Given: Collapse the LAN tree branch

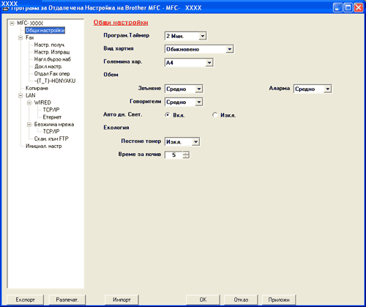Looking at the screenshot, I should click(x=20, y=95).
